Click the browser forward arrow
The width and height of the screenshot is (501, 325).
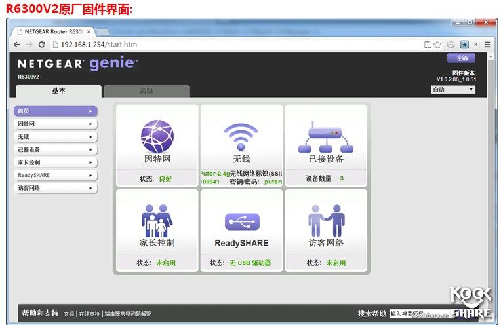[29, 45]
